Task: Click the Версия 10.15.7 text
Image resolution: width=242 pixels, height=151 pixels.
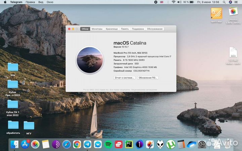Action: pos(121,47)
